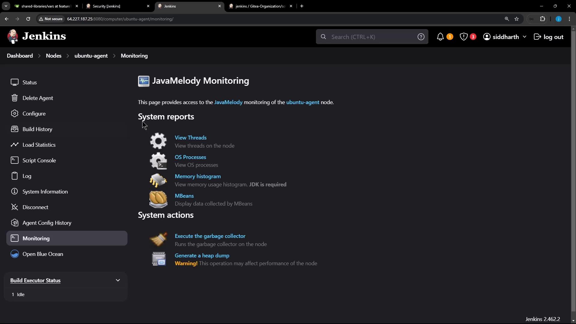This screenshot has width=576, height=324.
Task: Open the notifications bell icon
Action: click(x=440, y=37)
